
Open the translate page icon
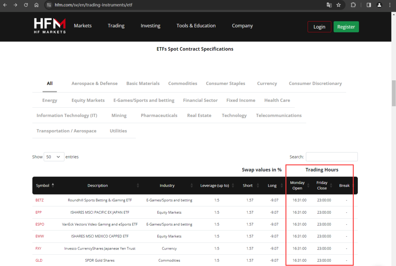click(329, 5)
